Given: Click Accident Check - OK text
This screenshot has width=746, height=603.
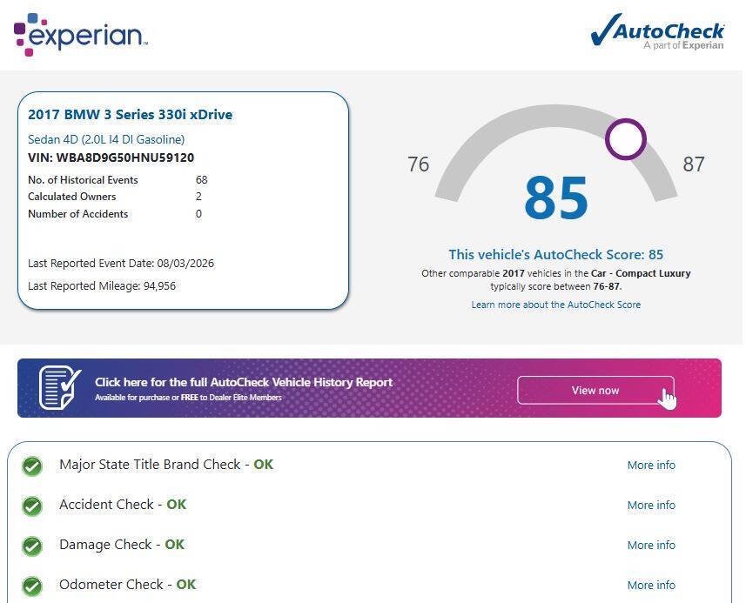Looking at the screenshot, I should coord(123,505).
